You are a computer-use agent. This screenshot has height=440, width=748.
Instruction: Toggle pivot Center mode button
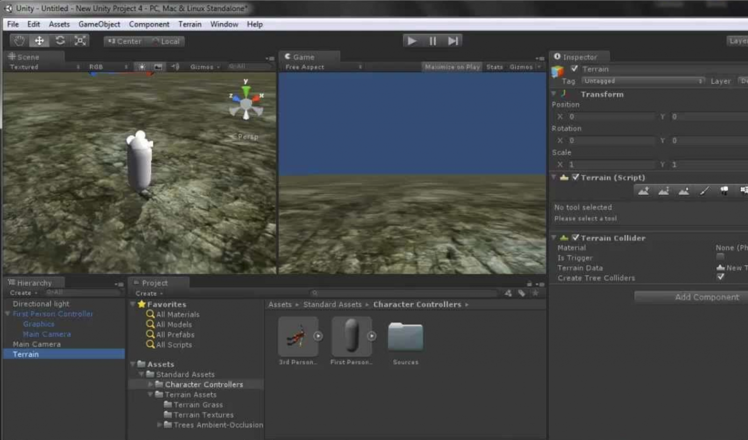pyautogui.click(x=124, y=41)
